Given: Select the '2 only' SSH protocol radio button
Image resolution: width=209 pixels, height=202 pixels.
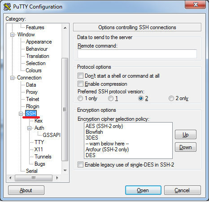Looking at the screenshot, I should (171, 98).
